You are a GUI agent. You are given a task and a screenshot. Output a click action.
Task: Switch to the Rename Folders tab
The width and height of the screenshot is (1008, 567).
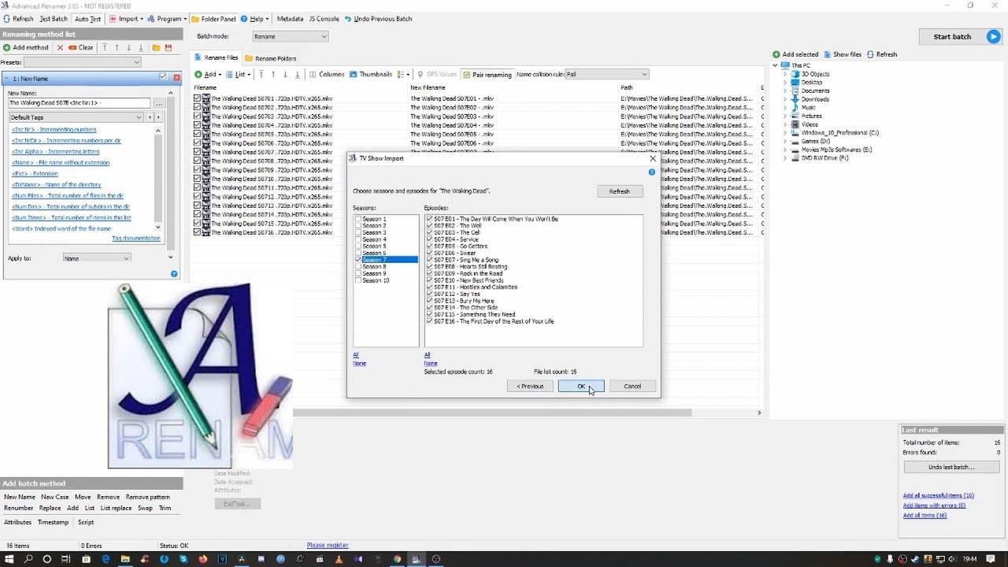click(271, 58)
